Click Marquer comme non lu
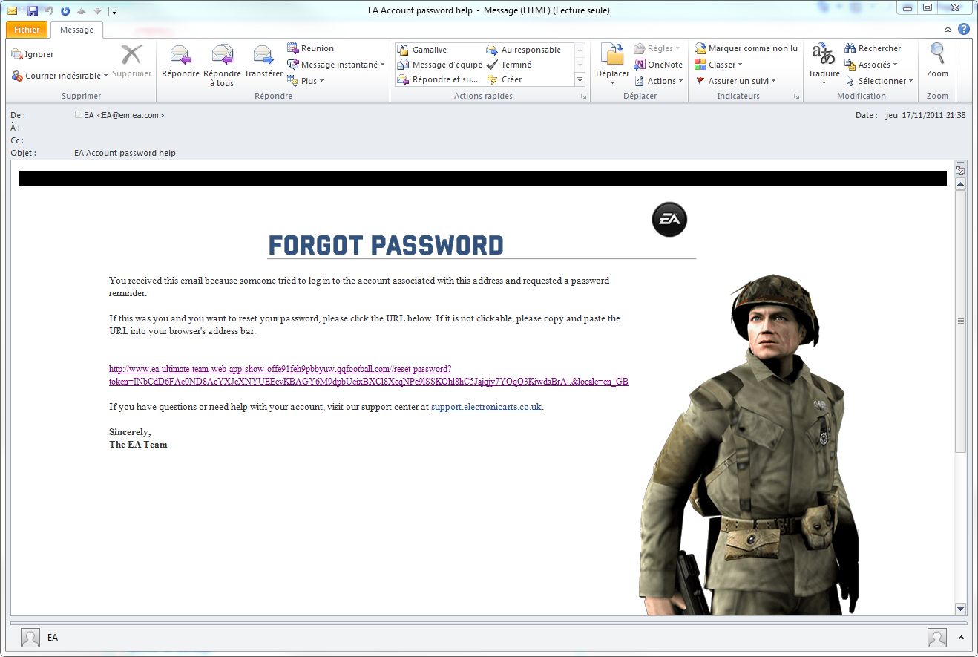This screenshot has width=978, height=657. coord(746,48)
